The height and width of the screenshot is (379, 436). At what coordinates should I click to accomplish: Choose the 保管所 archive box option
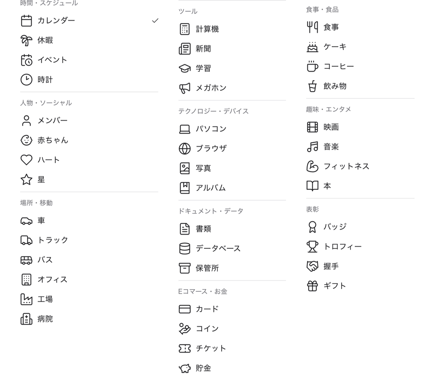(232, 268)
